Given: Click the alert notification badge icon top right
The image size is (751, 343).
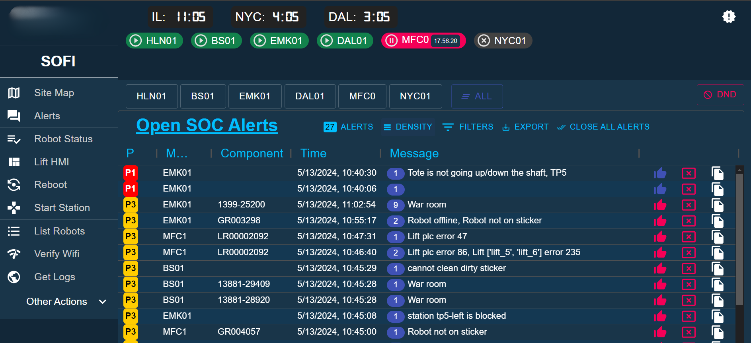Looking at the screenshot, I should (x=728, y=17).
